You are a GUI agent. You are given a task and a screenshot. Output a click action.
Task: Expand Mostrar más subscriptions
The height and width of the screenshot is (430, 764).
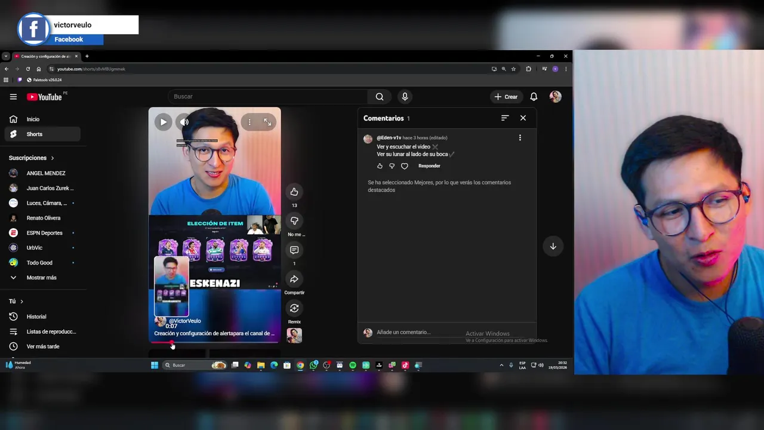coord(42,278)
